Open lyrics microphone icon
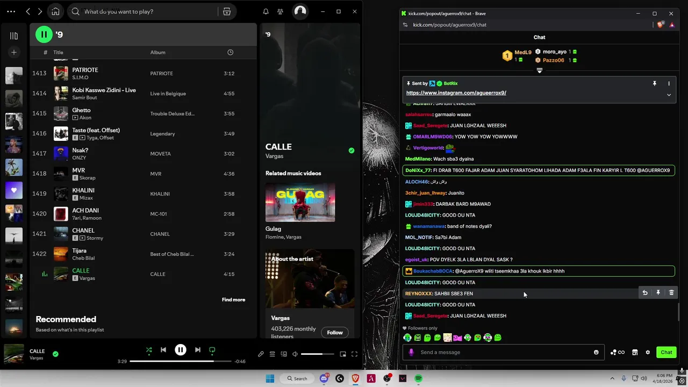Image resolution: width=688 pixels, height=387 pixels. (261, 354)
